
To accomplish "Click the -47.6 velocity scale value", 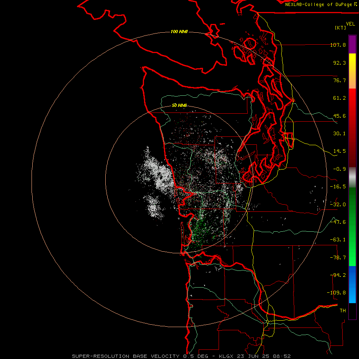I will (x=338, y=222).
